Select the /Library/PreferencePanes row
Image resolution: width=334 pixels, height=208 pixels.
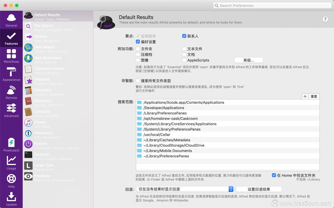click(228, 113)
